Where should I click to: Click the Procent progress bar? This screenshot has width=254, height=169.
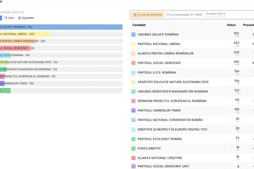click(216, 16)
